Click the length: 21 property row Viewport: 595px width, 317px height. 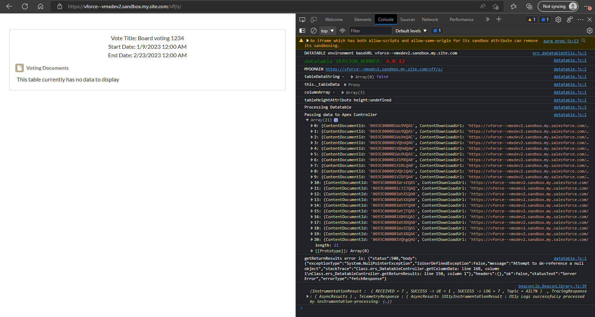tap(326, 245)
